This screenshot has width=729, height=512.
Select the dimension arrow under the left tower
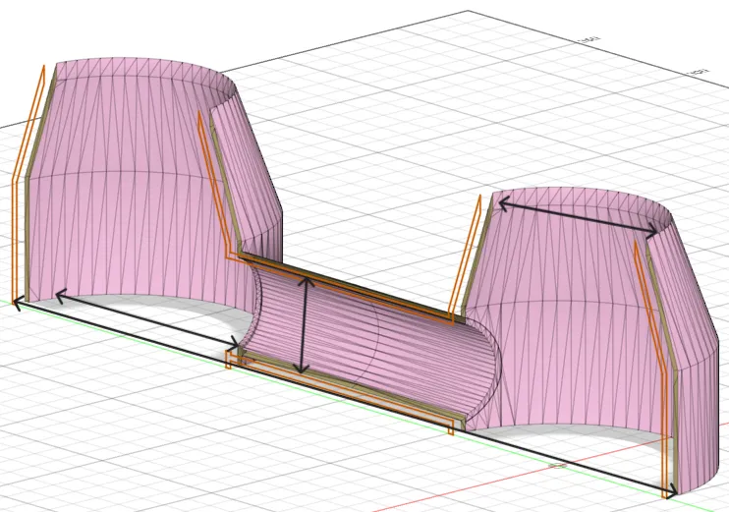coord(148,319)
